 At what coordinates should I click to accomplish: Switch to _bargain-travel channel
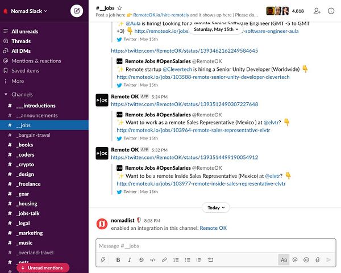[44, 135]
